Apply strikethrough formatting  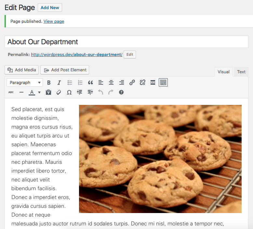pyautogui.click(x=11, y=92)
